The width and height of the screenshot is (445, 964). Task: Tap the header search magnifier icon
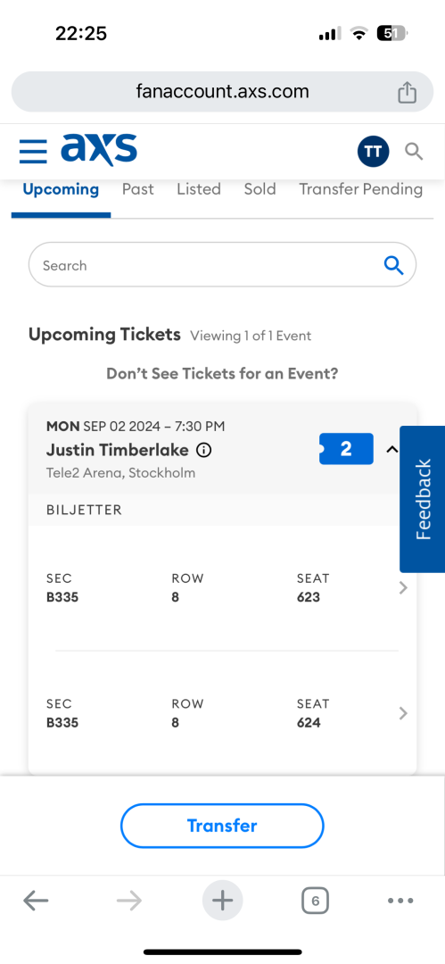click(x=414, y=151)
